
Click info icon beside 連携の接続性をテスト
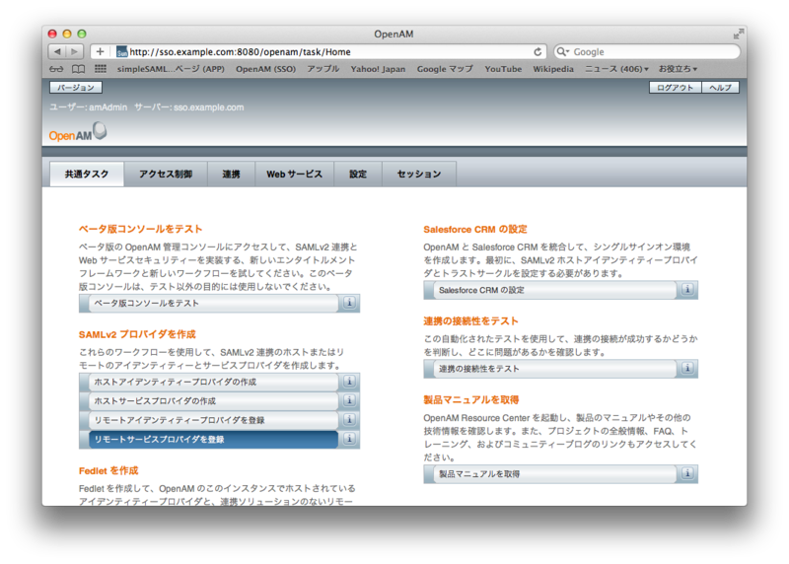687,369
